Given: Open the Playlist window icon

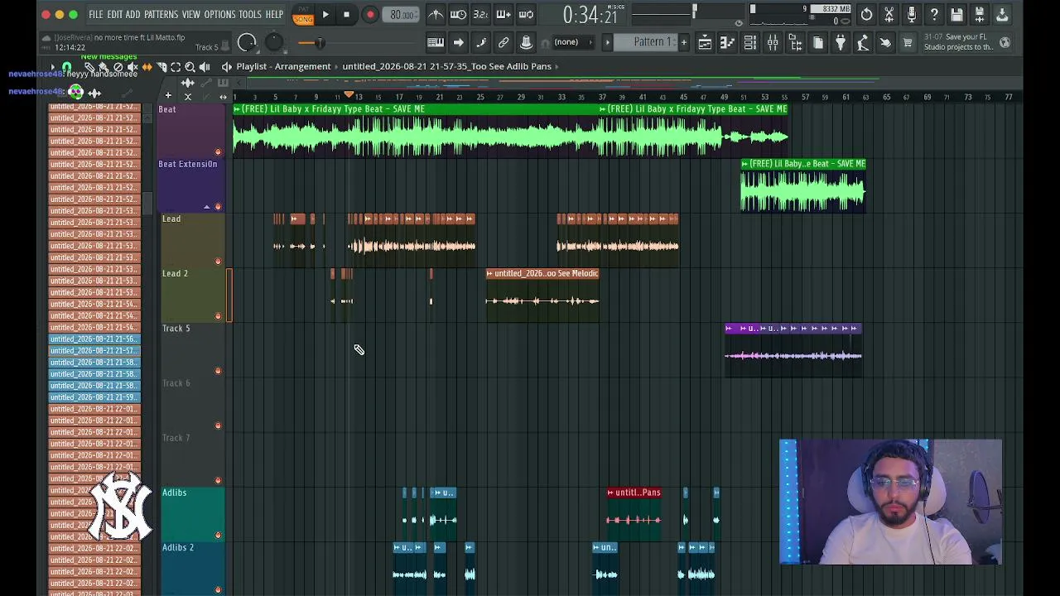Looking at the screenshot, I should [x=705, y=43].
